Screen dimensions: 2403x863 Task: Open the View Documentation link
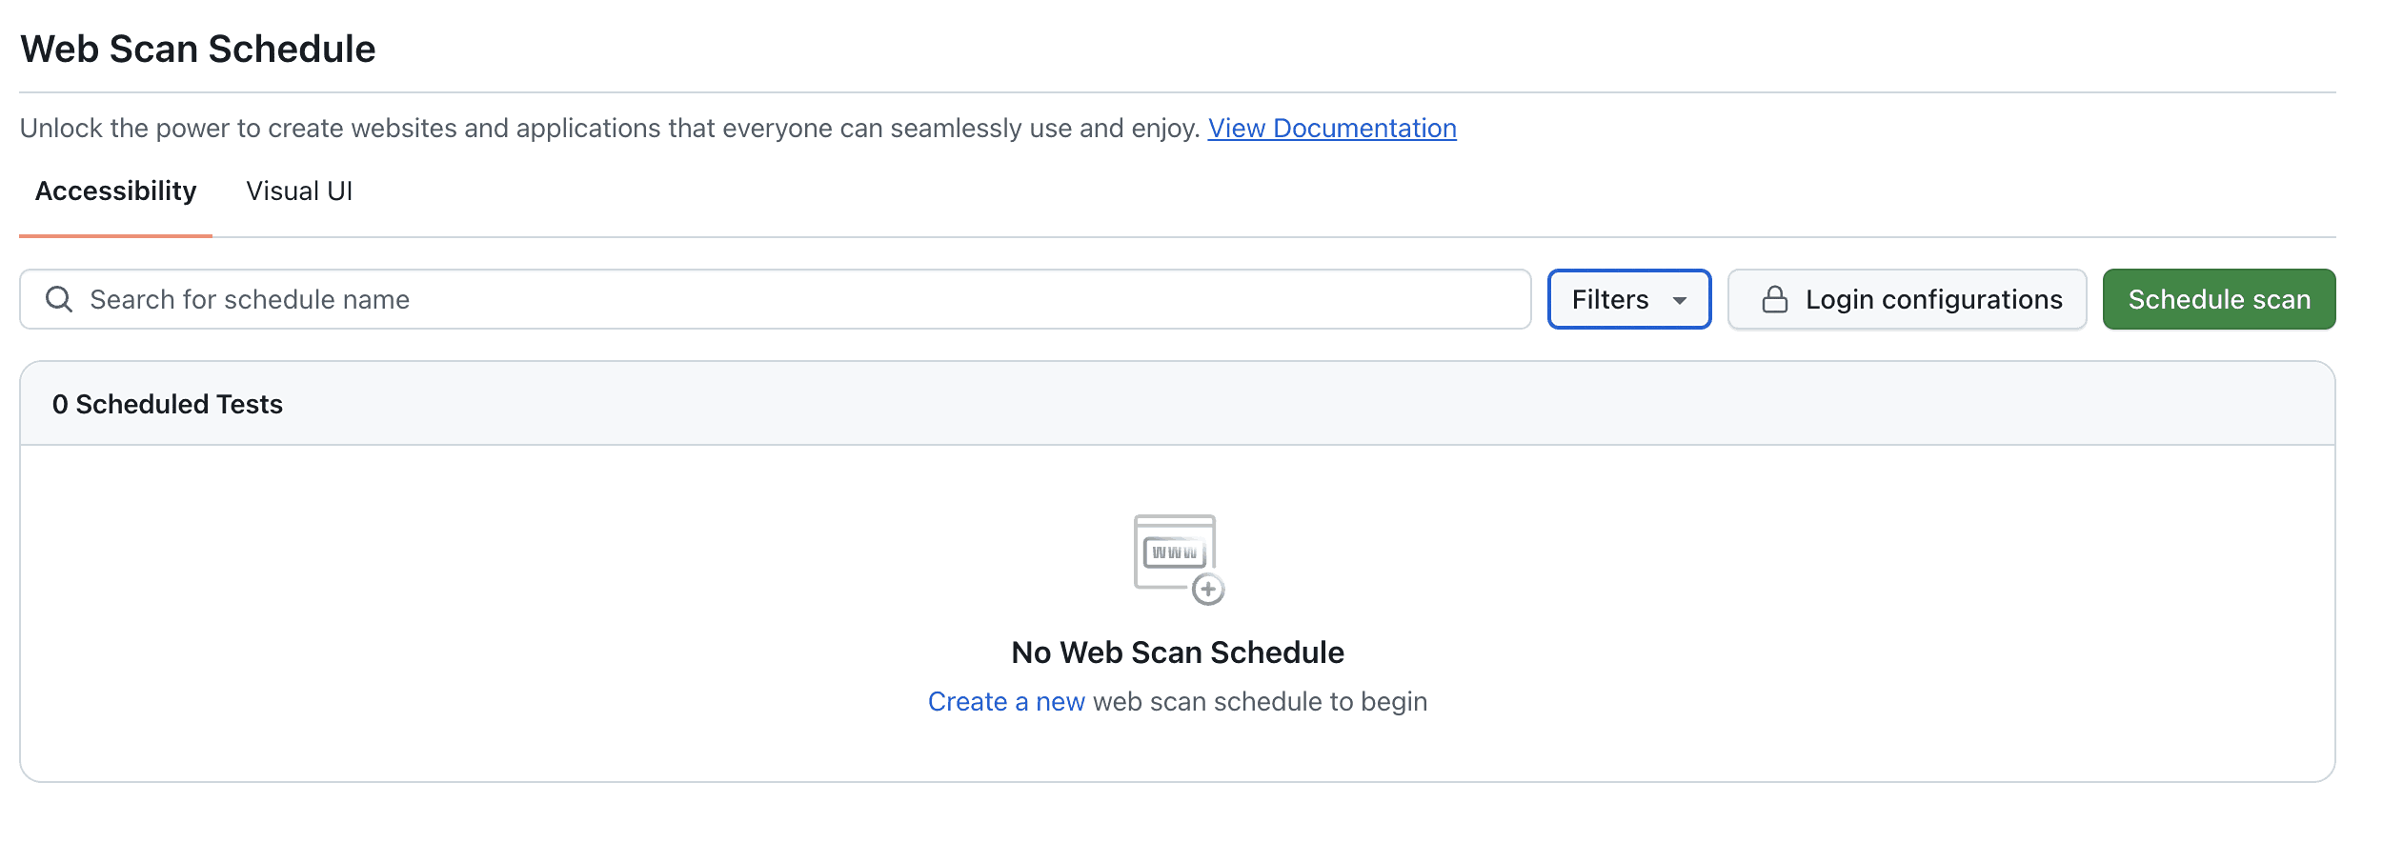point(1331,128)
